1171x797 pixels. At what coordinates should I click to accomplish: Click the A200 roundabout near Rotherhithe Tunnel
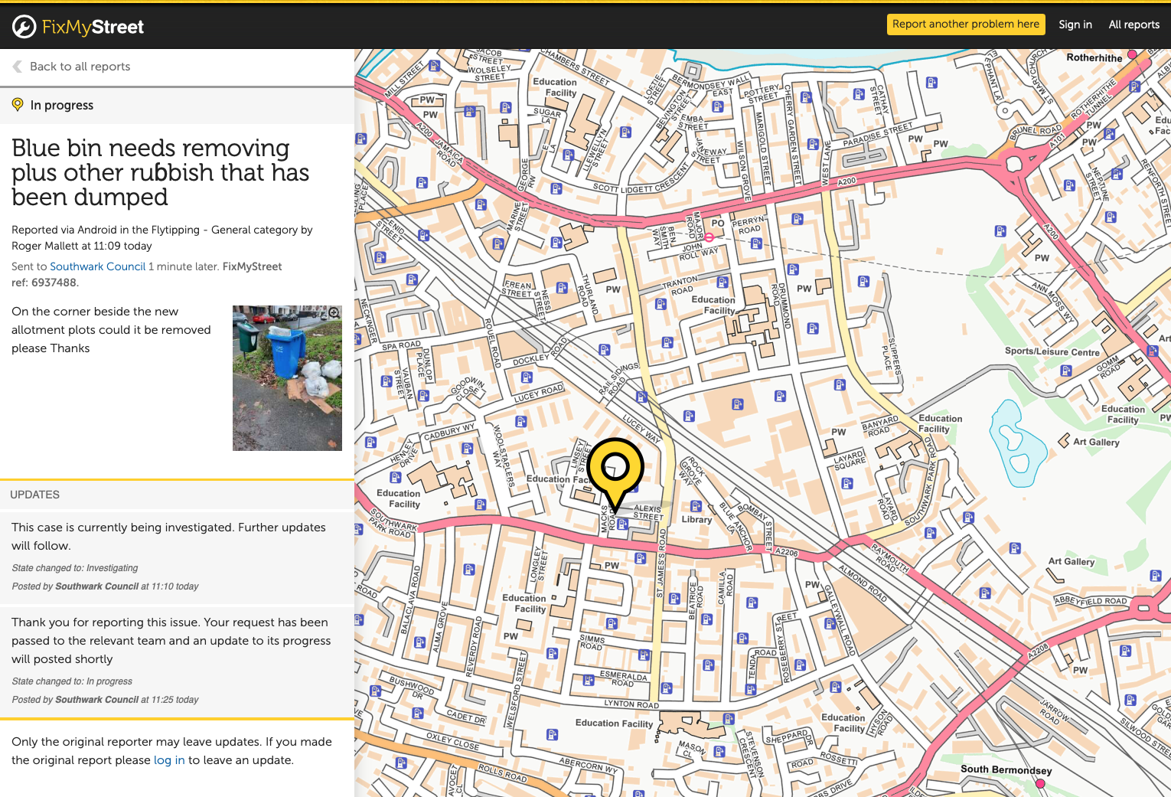[1014, 163]
